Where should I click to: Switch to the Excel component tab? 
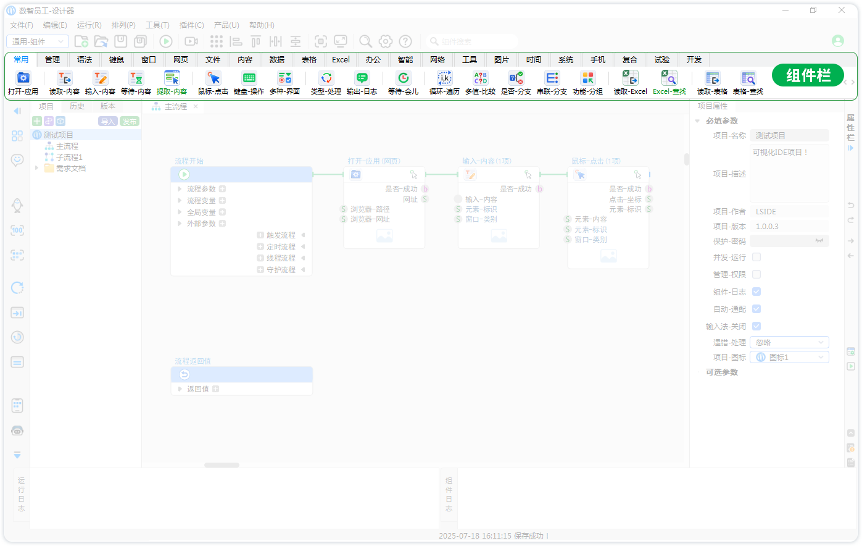coord(341,60)
